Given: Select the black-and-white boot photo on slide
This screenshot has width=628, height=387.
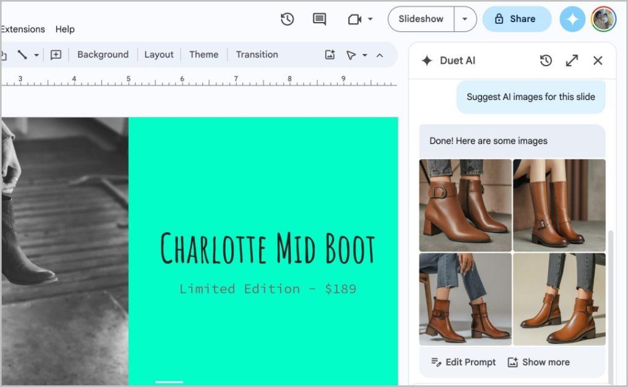Looking at the screenshot, I should [x=64, y=251].
